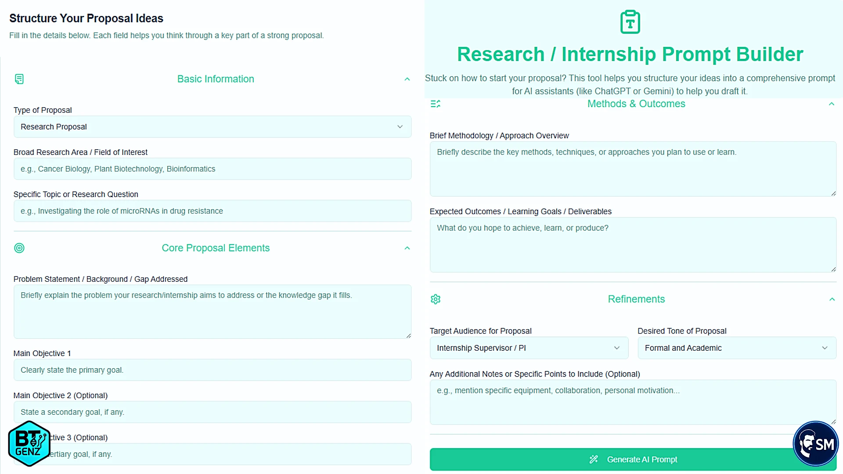Click the Main Objective 1 input field
The width and height of the screenshot is (843, 474).
[213, 370]
